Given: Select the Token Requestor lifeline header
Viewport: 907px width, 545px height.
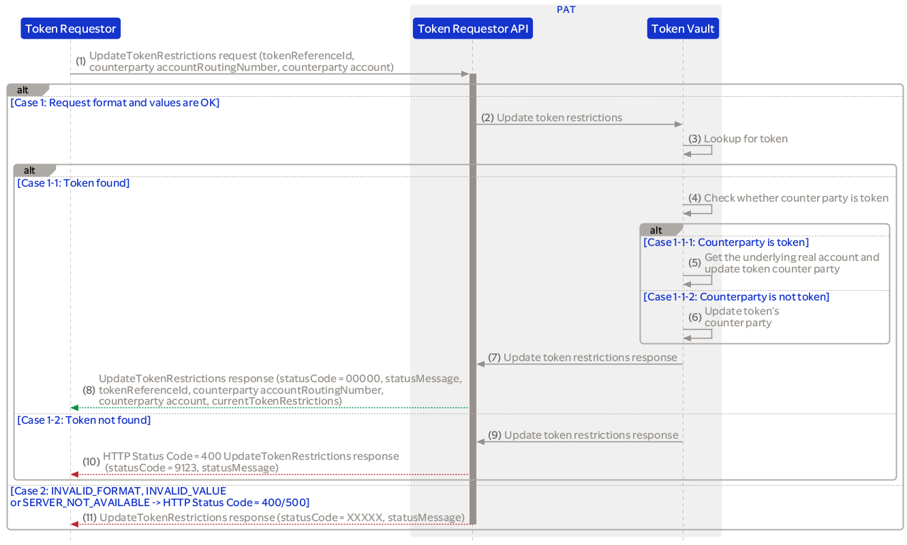Looking at the screenshot, I should click(x=70, y=28).
